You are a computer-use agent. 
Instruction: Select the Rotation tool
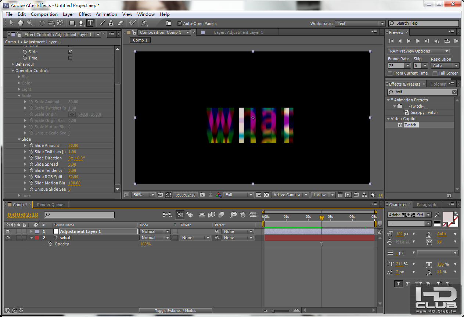point(42,23)
